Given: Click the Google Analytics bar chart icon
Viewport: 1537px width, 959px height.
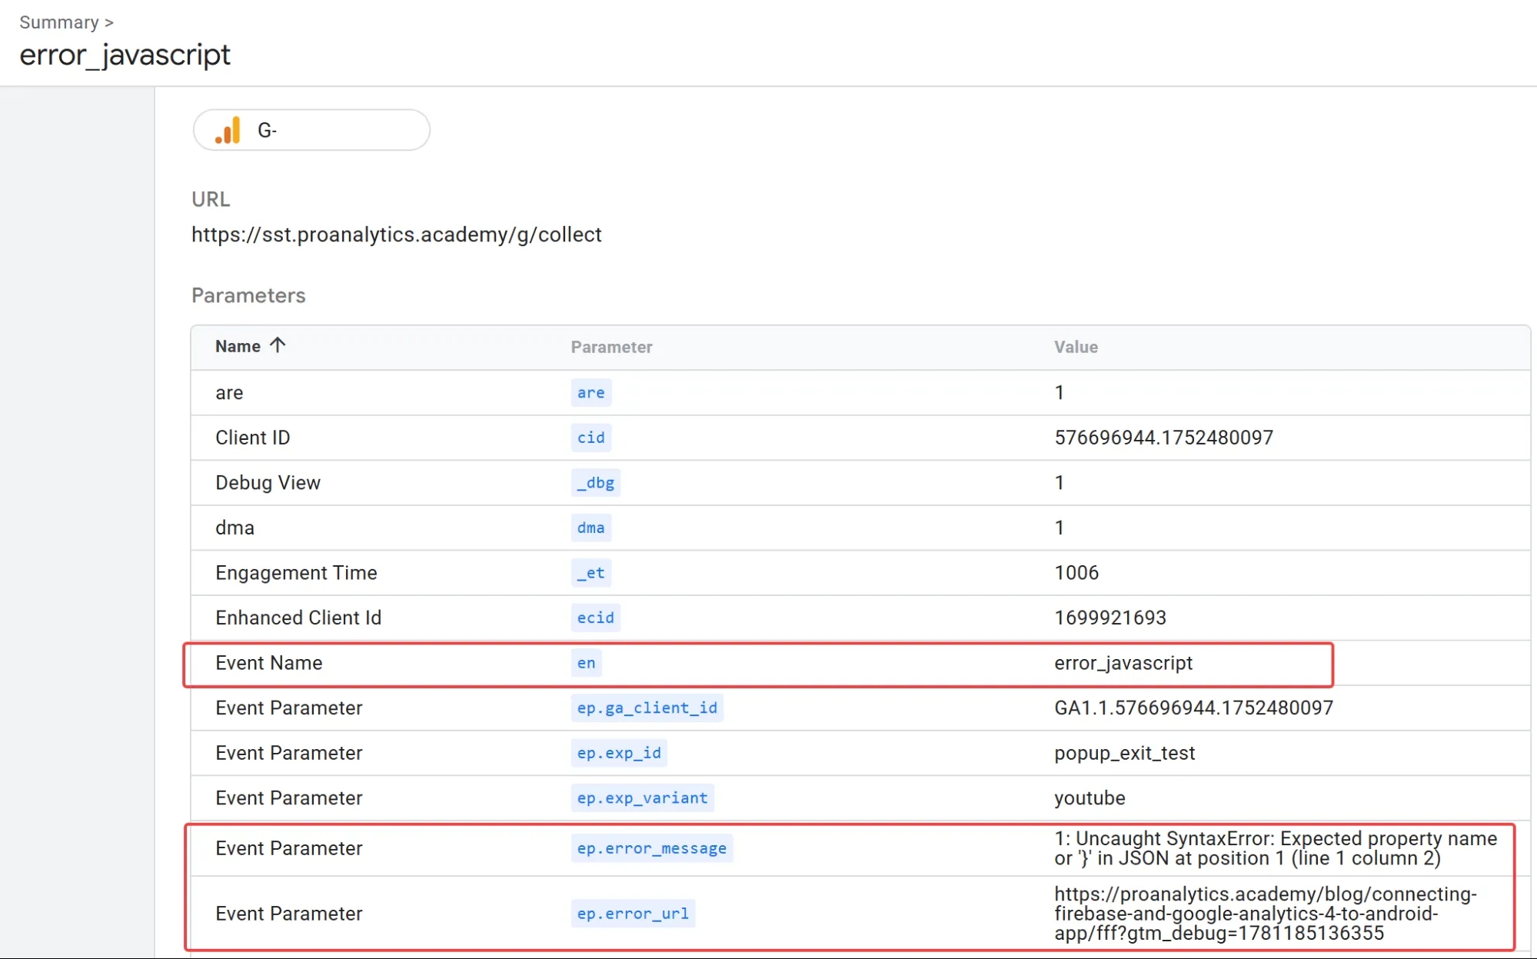Looking at the screenshot, I should click(228, 130).
